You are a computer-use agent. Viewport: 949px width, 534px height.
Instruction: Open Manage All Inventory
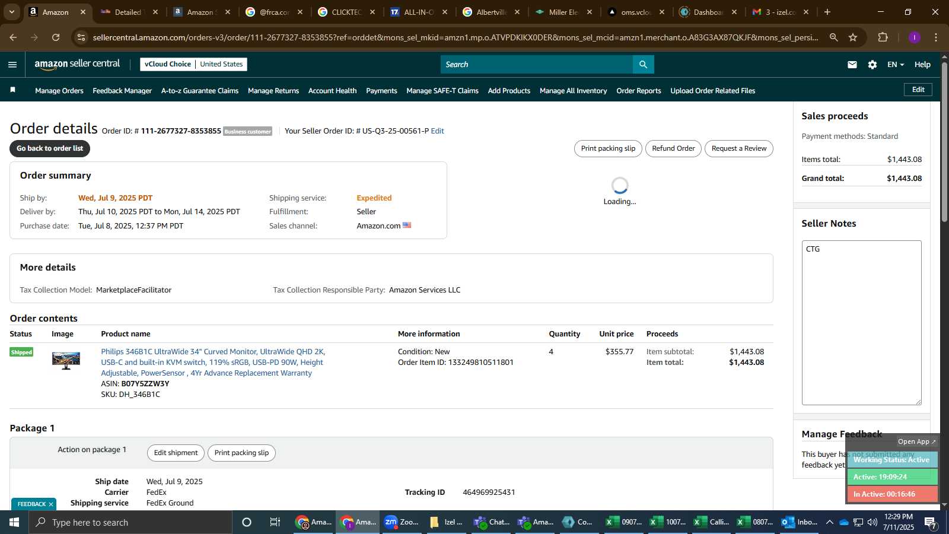[x=574, y=91]
